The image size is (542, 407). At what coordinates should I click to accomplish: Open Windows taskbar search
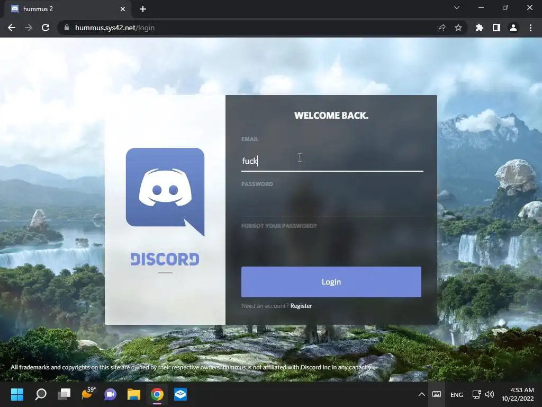tap(41, 394)
